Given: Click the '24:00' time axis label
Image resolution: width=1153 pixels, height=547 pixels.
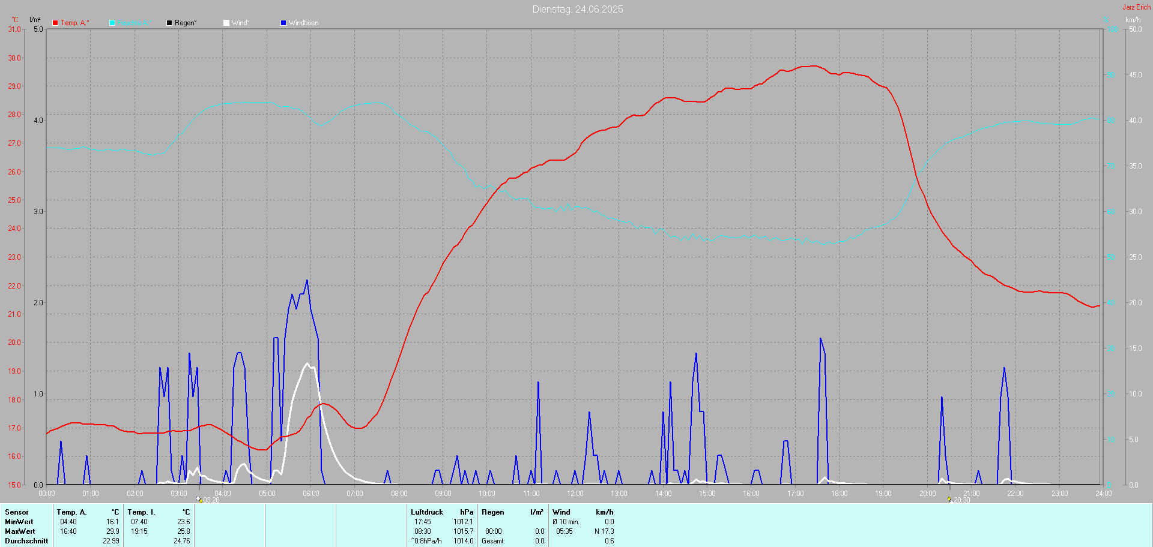Looking at the screenshot, I should 1104,494.
